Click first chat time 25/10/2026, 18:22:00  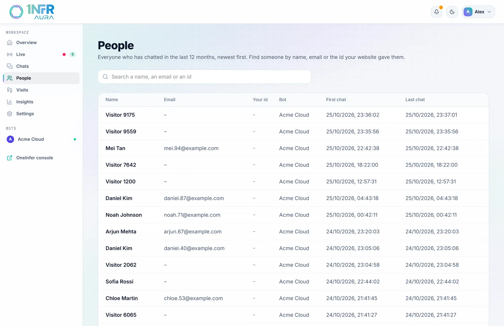pos(352,165)
